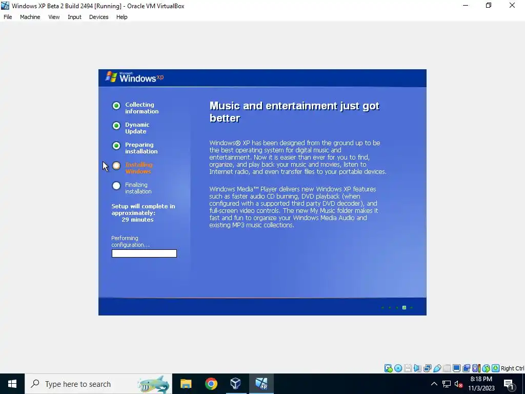Open the Devices menu

(99, 17)
